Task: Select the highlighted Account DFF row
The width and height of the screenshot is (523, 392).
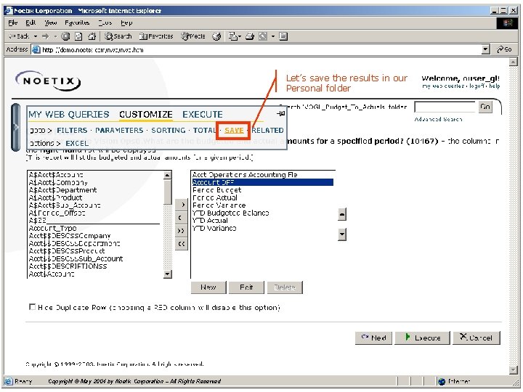Action: (x=262, y=182)
